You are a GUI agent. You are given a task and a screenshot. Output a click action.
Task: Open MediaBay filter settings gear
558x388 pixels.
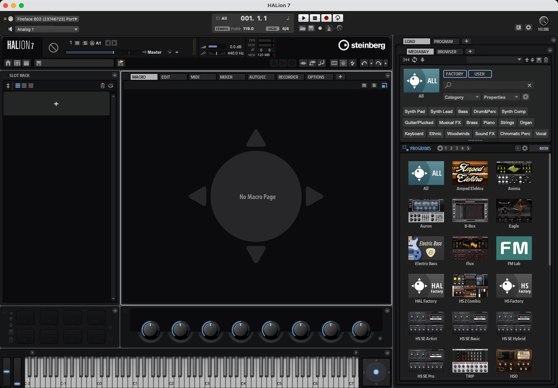pos(526,97)
